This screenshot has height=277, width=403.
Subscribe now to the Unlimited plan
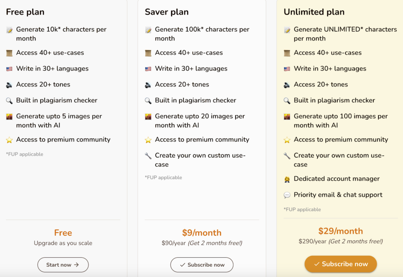[x=340, y=264]
